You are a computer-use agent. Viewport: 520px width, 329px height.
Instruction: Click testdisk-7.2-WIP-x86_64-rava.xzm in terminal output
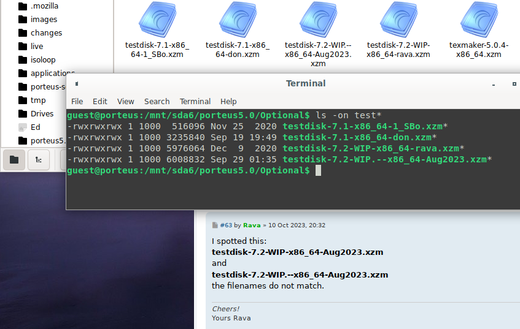(x=371, y=149)
